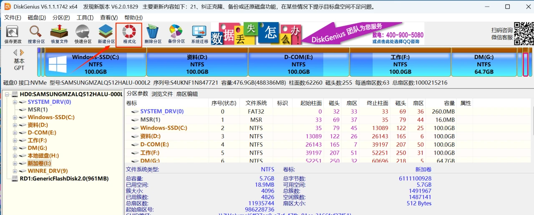The image size is (534, 215).
Task: Select the 新建分区 new partition icon
Action: pos(106,35)
